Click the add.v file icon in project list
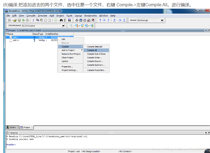 point(11,37)
